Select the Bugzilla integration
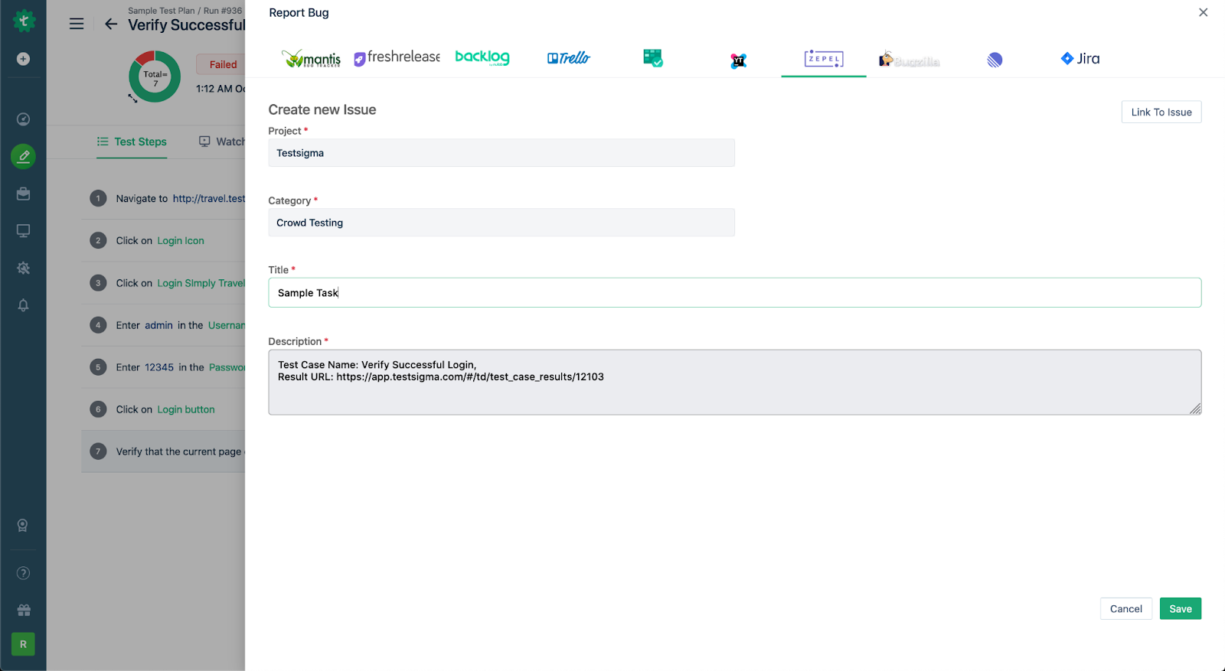This screenshot has width=1225, height=671. coord(910,60)
